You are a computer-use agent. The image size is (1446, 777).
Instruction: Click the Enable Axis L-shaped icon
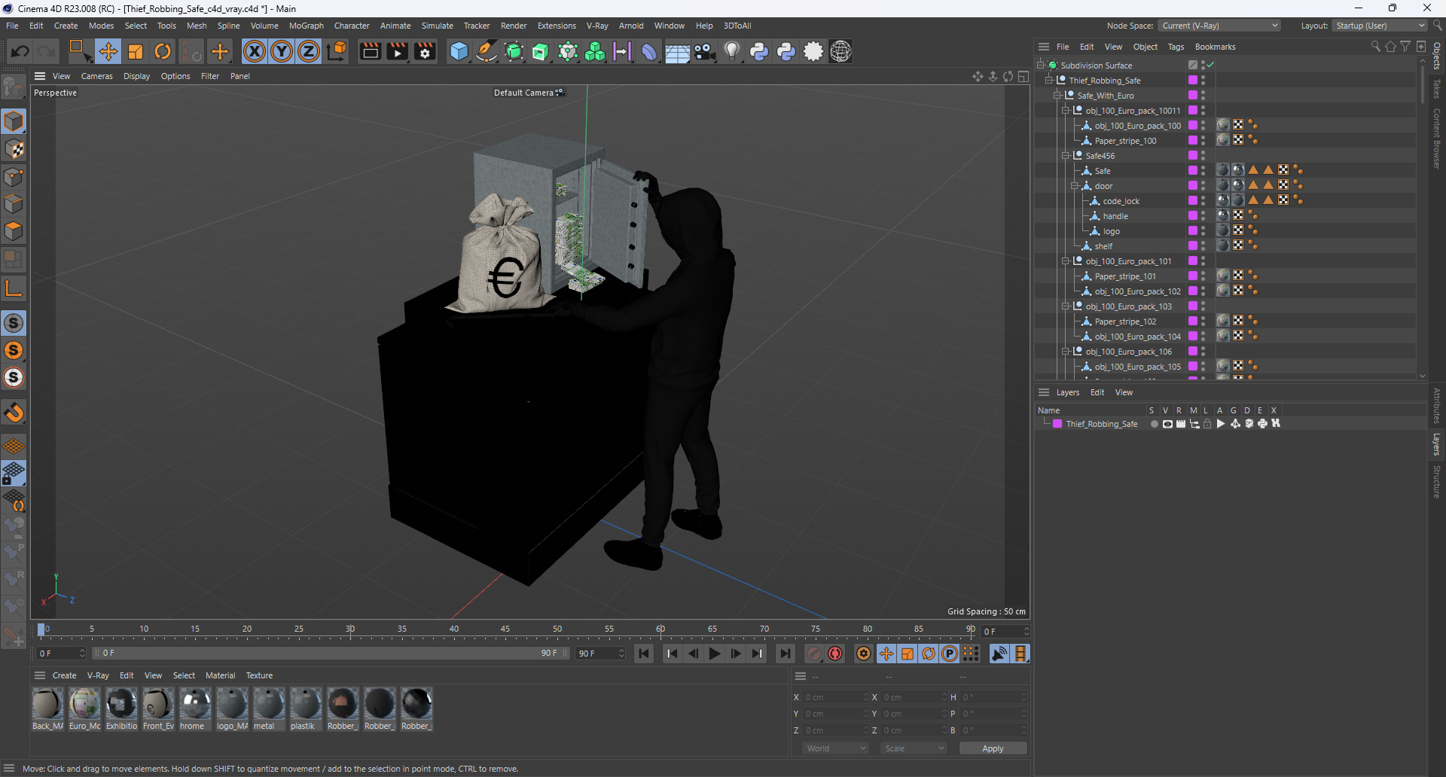[14, 288]
